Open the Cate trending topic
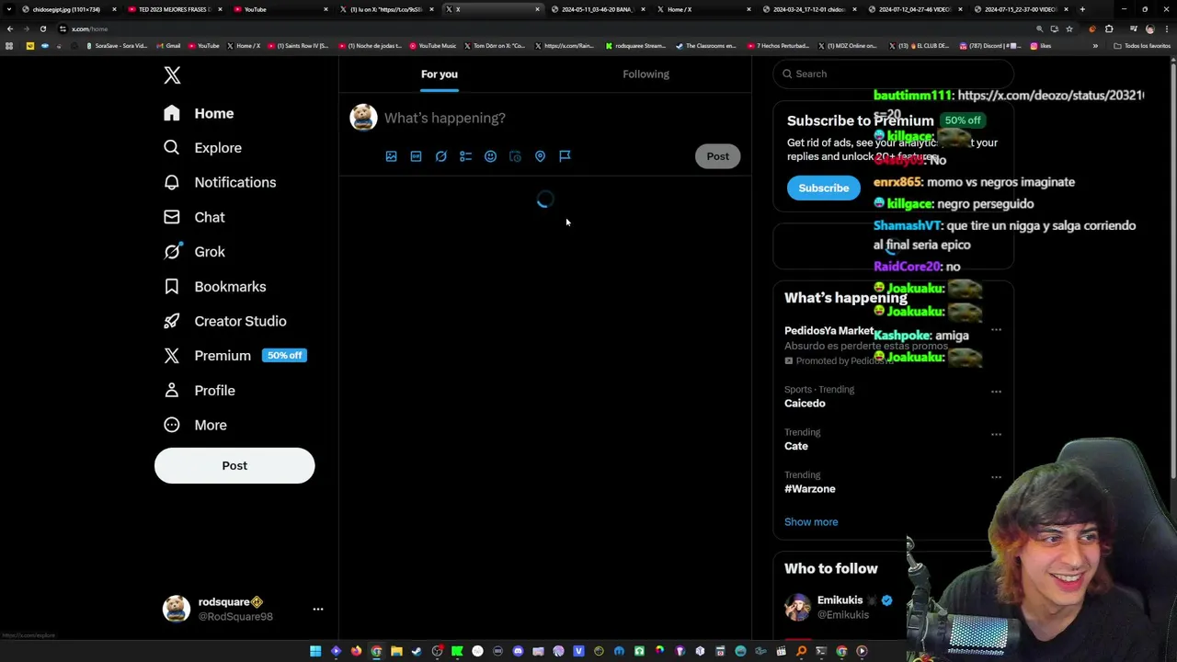 [796, 446]
